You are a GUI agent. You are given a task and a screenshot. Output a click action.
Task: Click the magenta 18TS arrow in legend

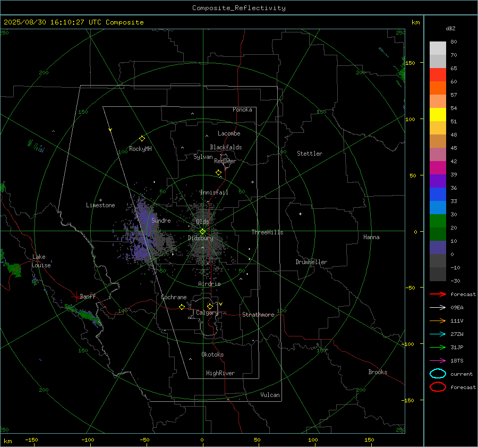coord(438,361)
